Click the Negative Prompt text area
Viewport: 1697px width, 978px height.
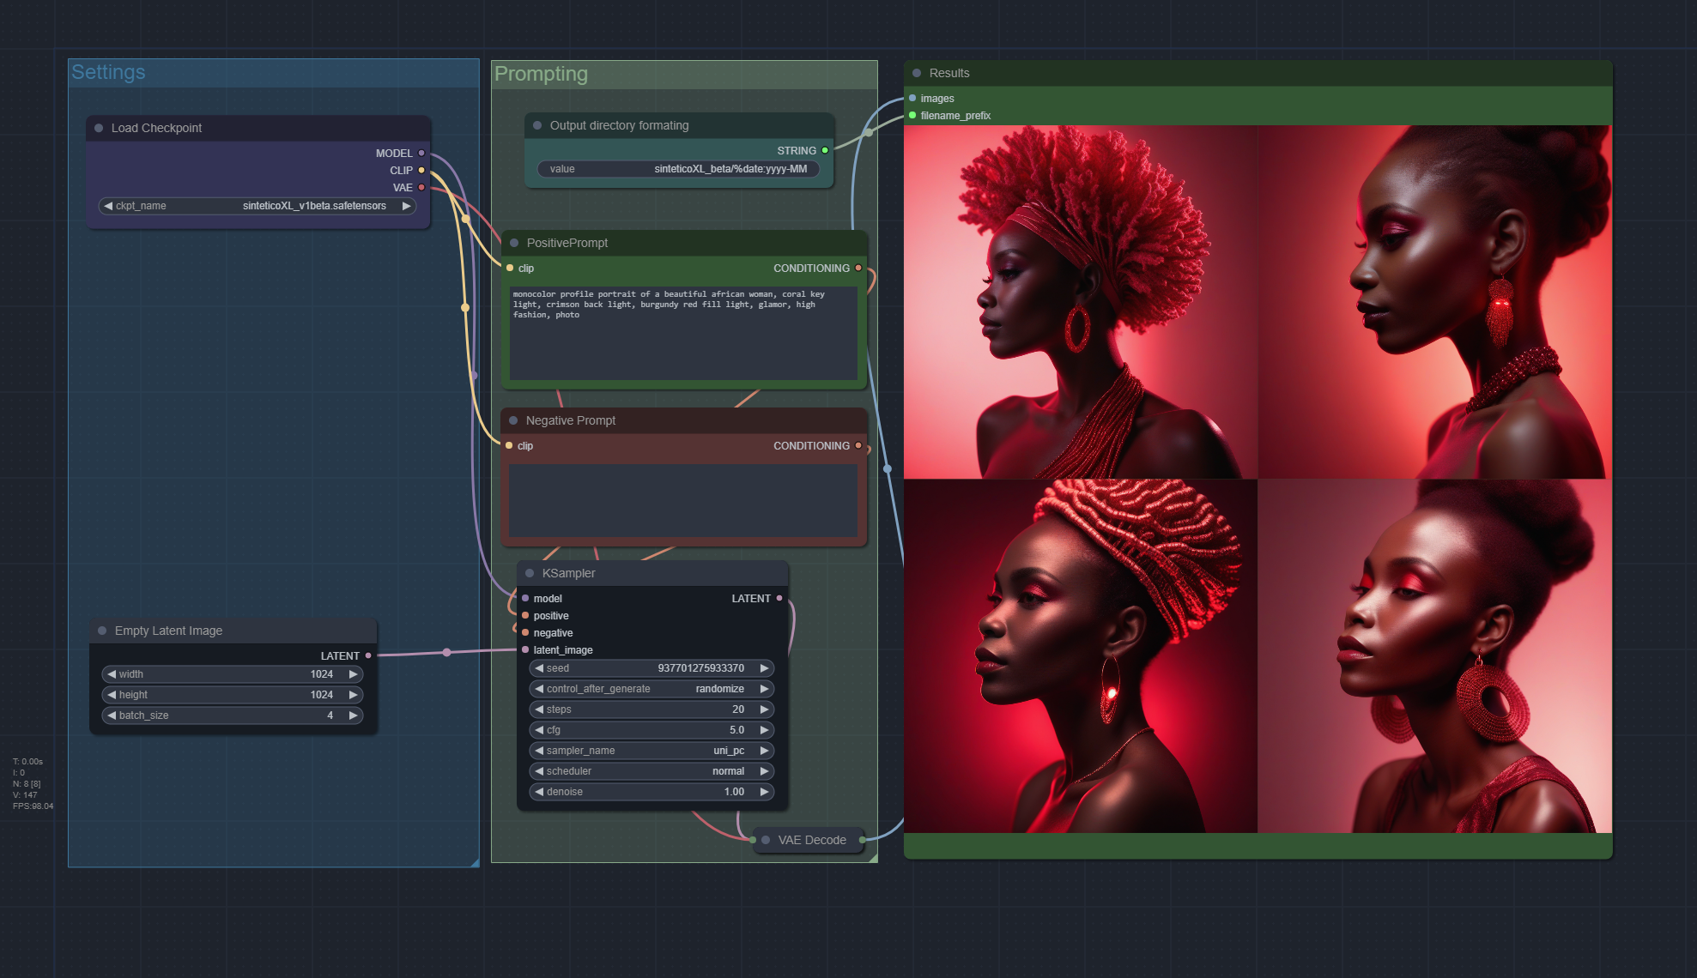pyautogui.click(x=682, y=500)
